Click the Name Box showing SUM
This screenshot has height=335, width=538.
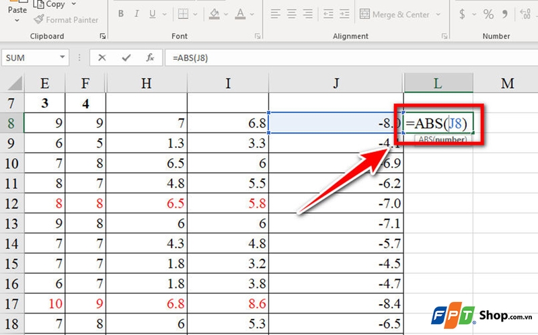pyautogui.click(x=30, y=58)
